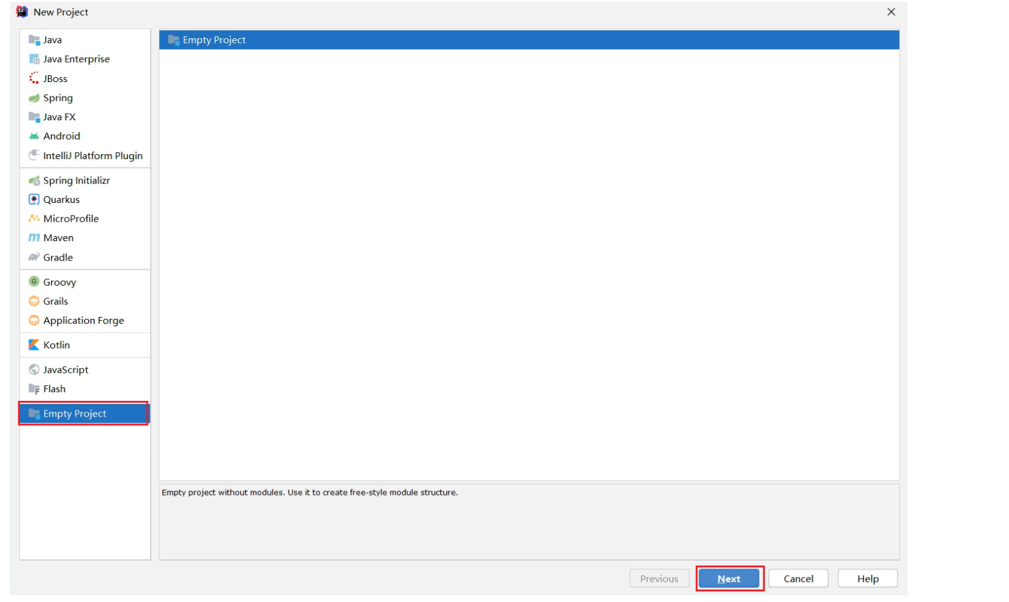Select the Kotlin logo icon

(x=34, y=345)
